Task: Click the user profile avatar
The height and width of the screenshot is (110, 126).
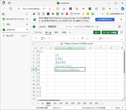Action: click(3, 3)
